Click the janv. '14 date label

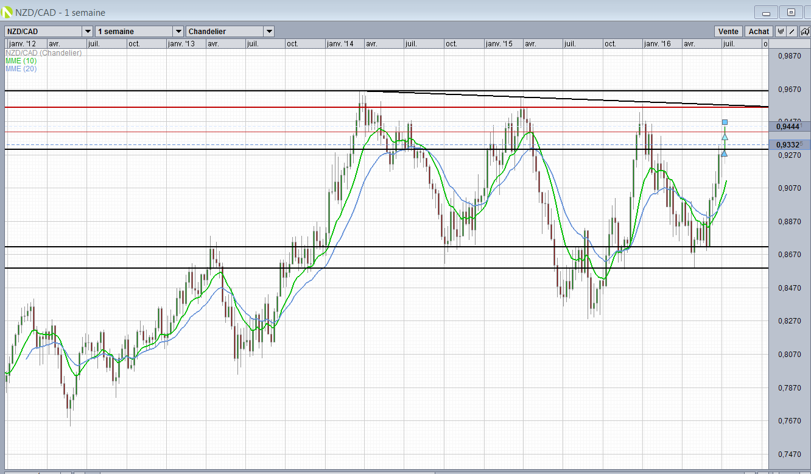(340, 44)
